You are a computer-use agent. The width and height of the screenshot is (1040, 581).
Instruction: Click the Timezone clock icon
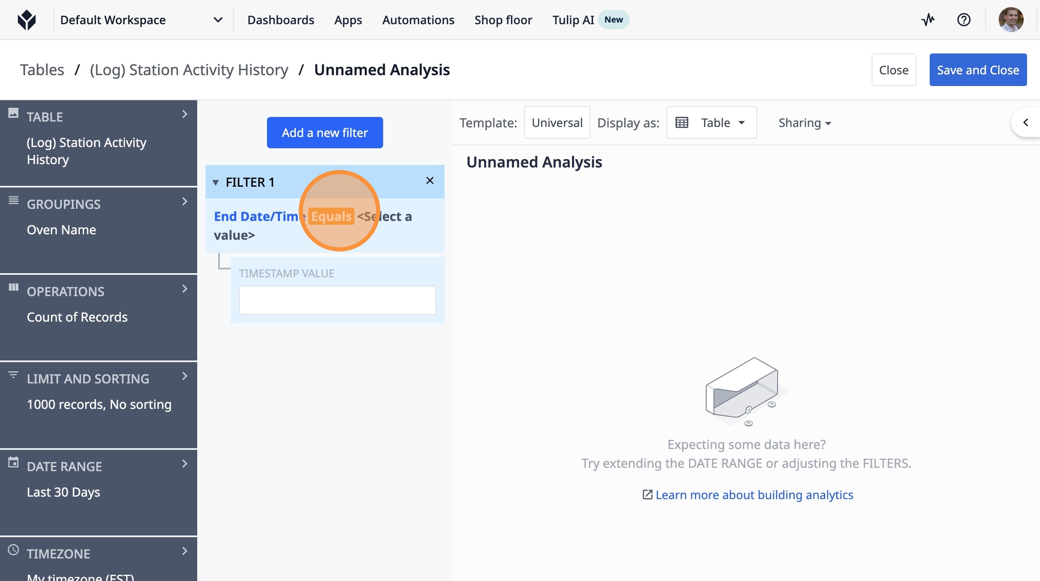point(13,550)
